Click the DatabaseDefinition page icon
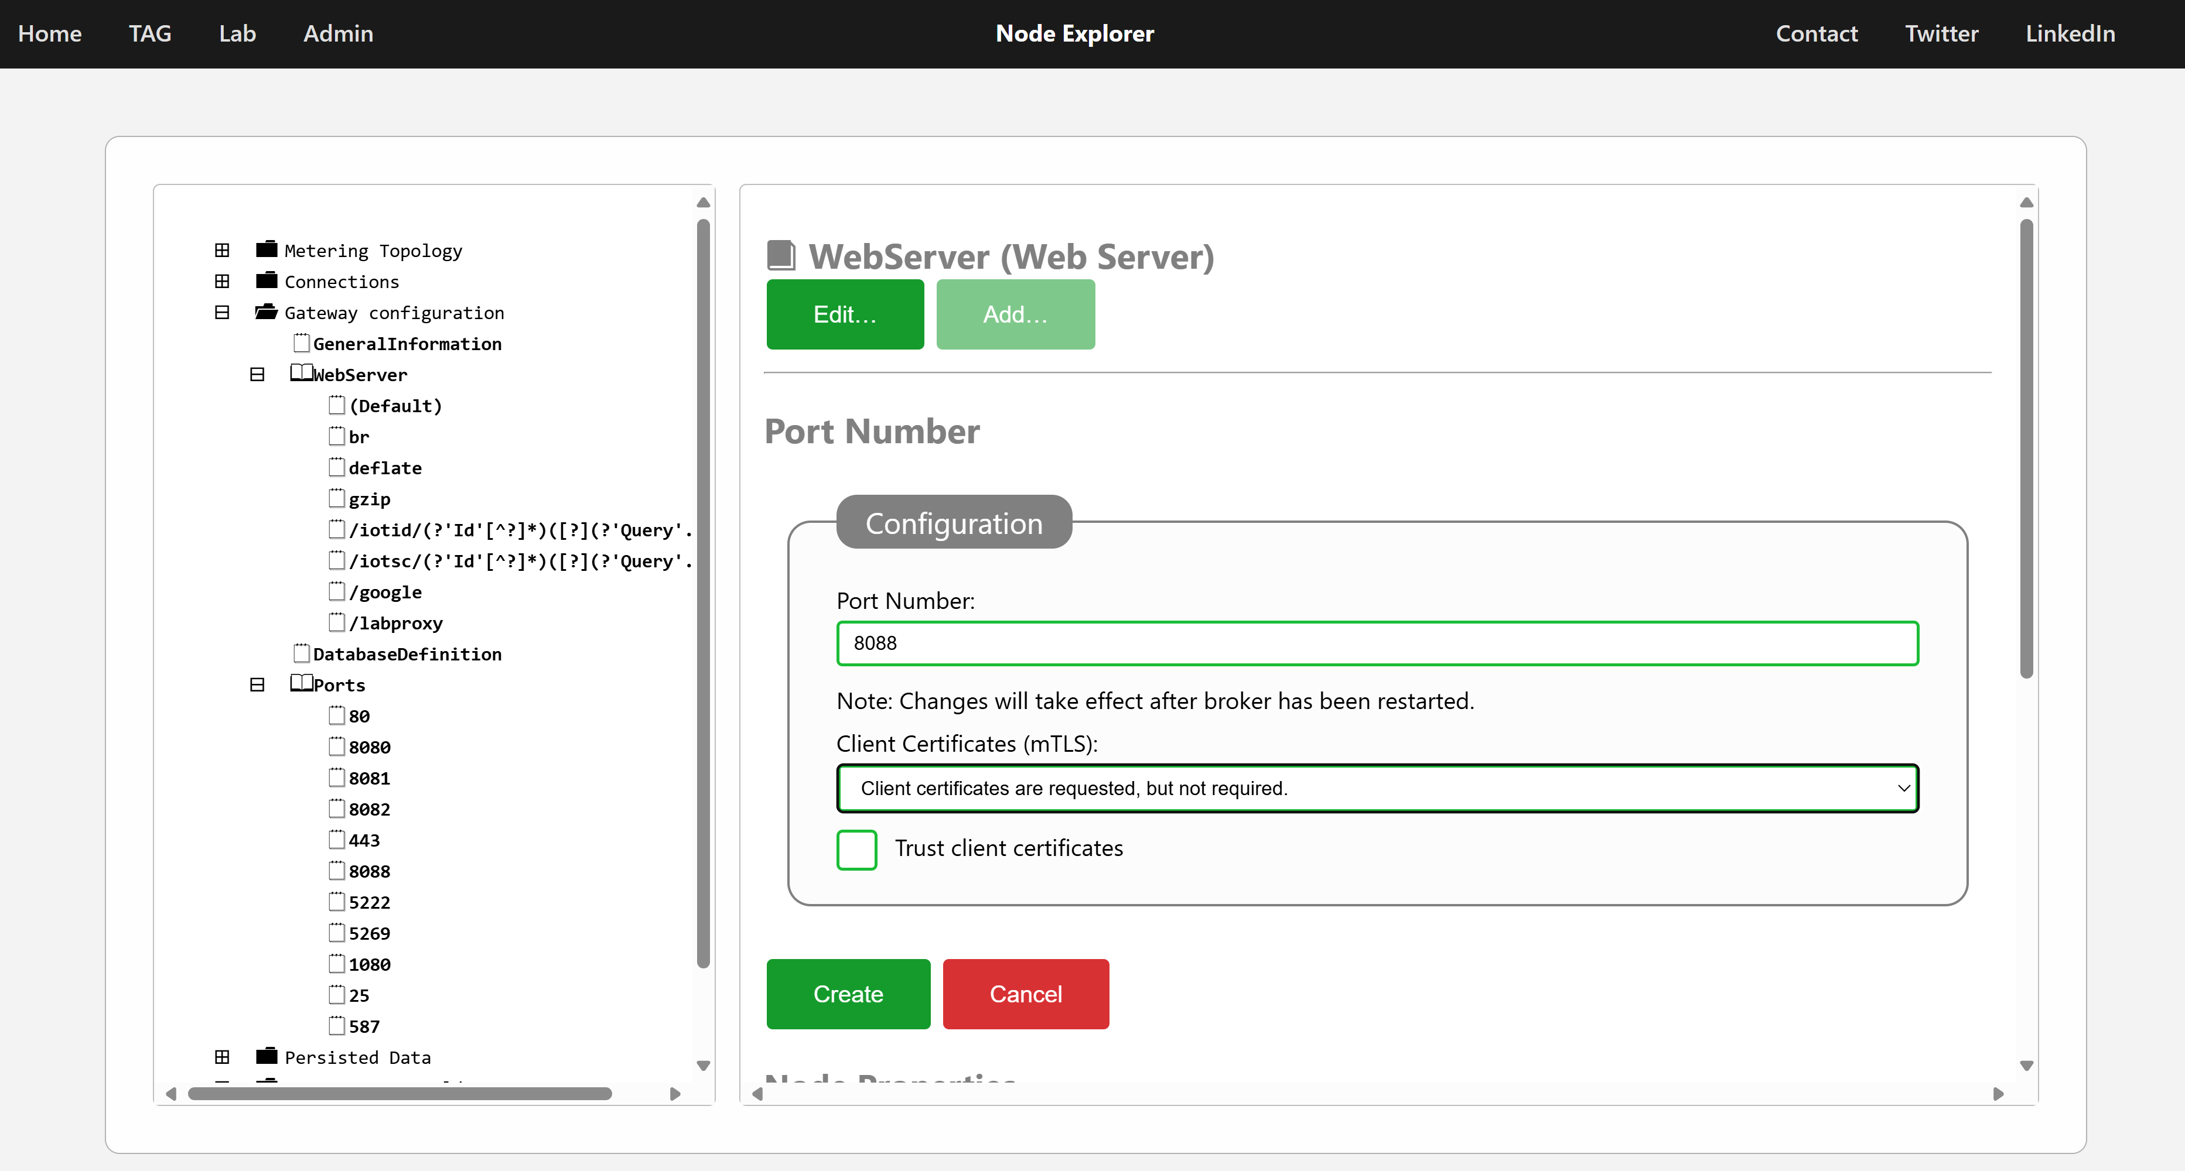 point(301,653)
